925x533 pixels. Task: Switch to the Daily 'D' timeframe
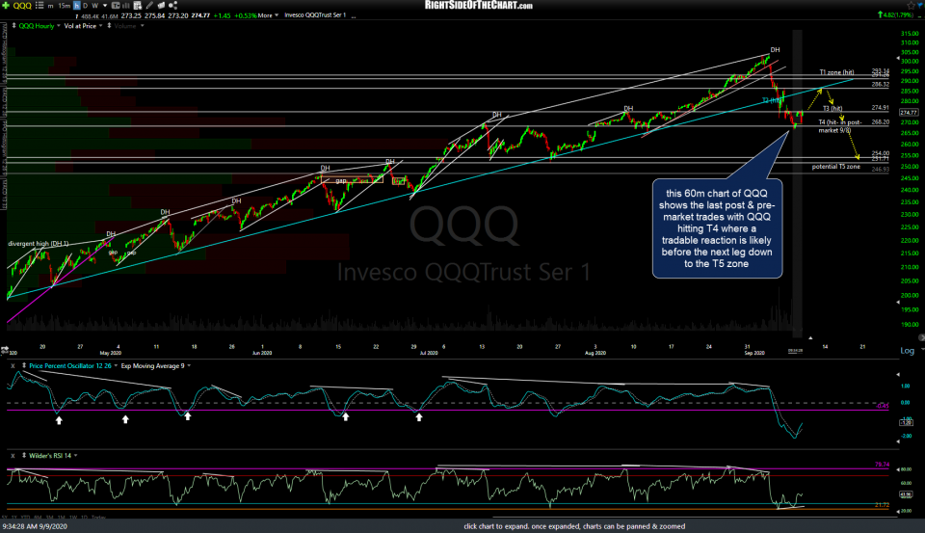tap(86, 6)
